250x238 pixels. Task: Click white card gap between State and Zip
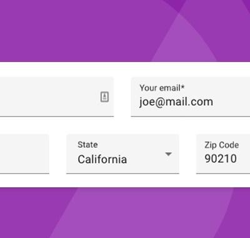coord(187,154)
